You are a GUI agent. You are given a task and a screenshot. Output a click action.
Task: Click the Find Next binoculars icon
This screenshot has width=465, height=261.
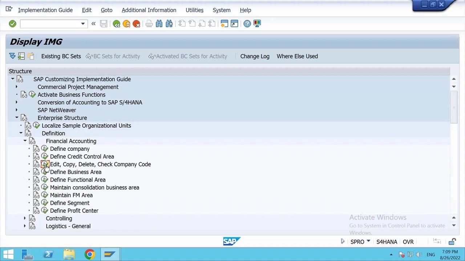[x=169, y=24]
